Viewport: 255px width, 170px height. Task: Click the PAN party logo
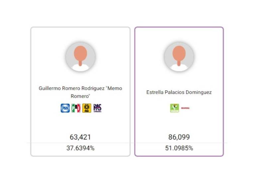[65, 108]
